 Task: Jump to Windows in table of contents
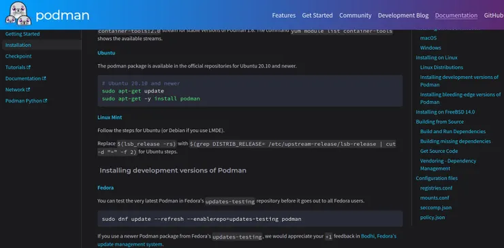coord(430,48)
